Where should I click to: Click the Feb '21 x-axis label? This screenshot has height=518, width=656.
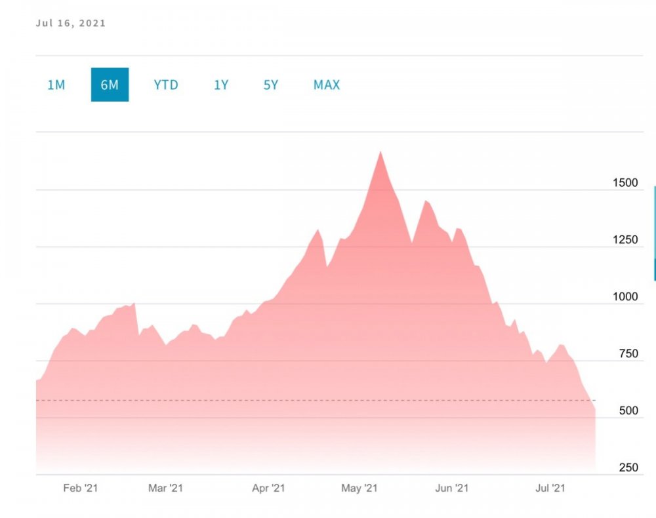click(82, 488)
